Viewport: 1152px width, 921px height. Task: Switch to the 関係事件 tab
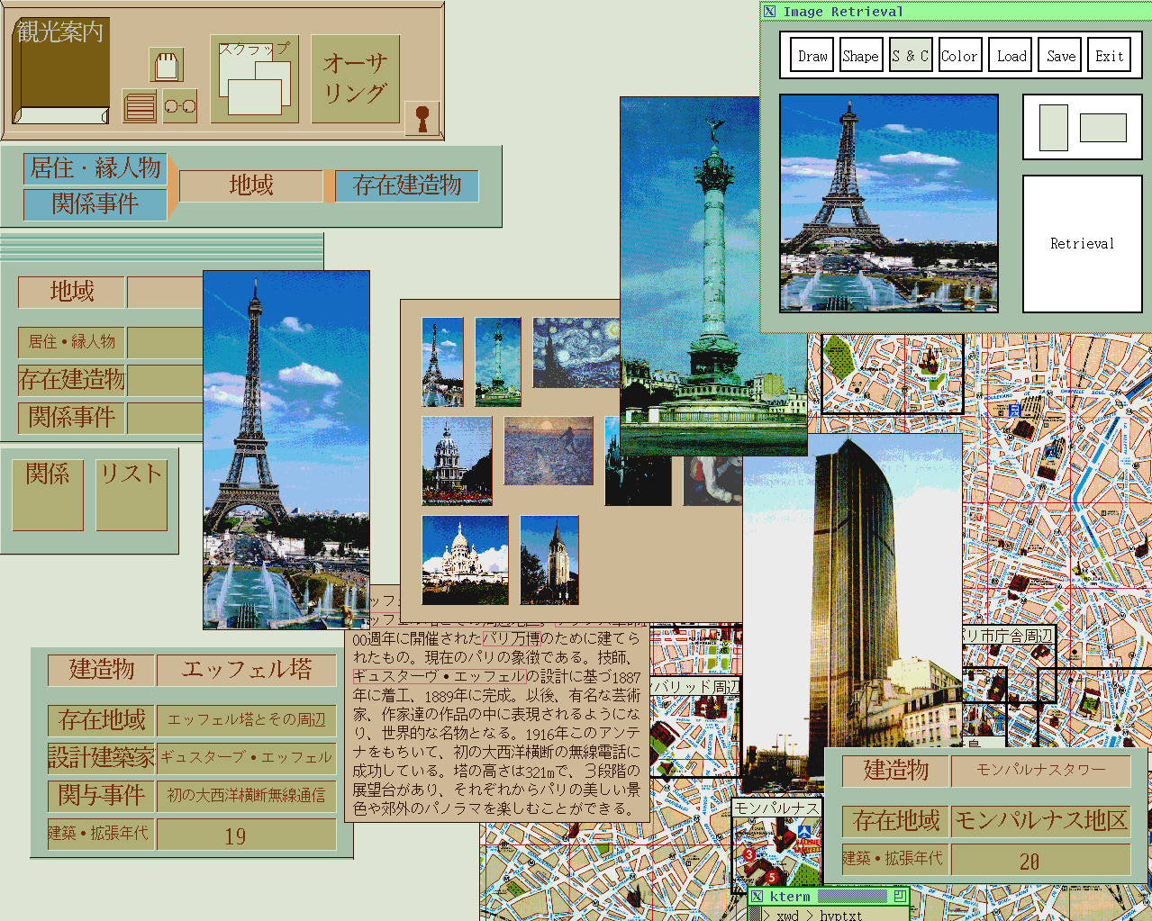pos(95,204)
